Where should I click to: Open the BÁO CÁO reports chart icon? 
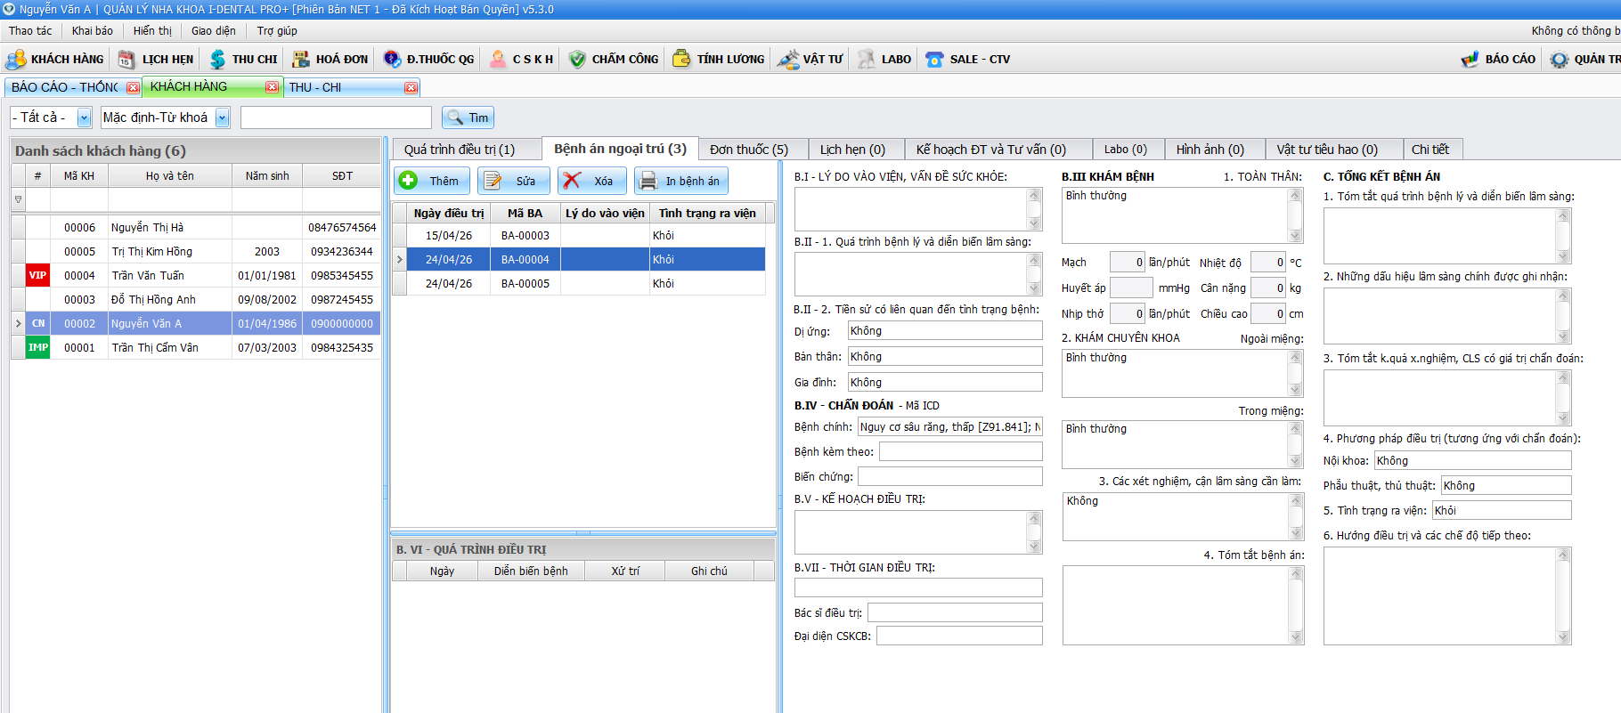coord(1470,60)
